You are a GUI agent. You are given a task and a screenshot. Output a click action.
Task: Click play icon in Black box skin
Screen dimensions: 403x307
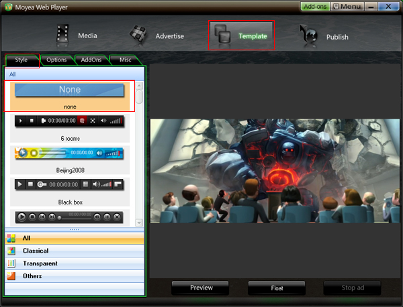[x=19, y=184]
